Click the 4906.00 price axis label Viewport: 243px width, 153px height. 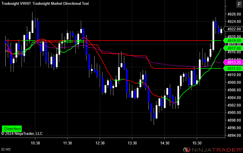[234, 90]
